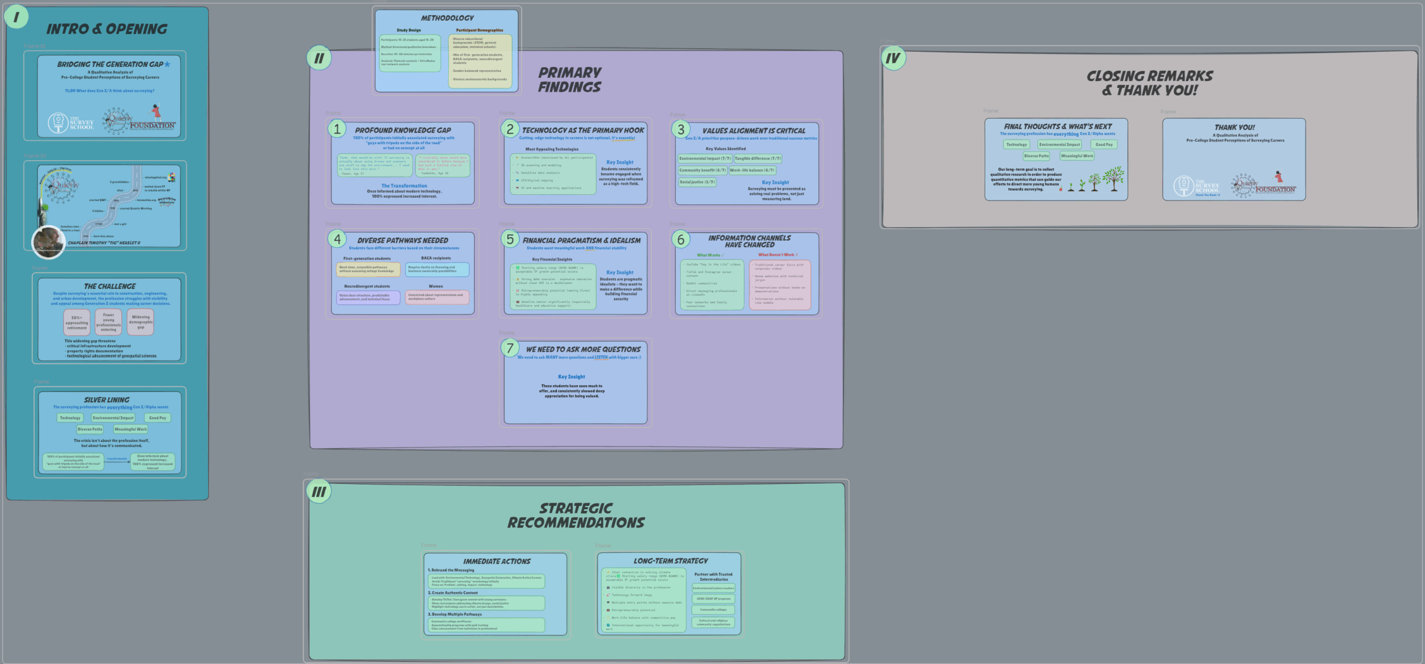Select the Chaplain Timothy circular profile photo

[48, 242]
